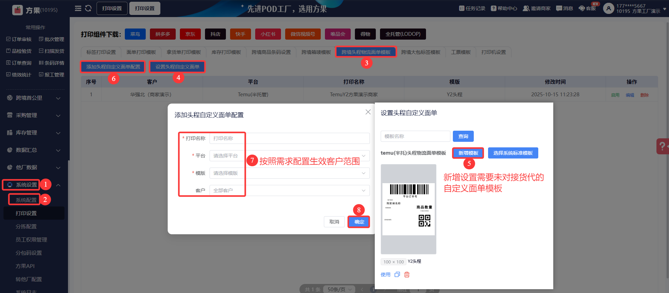Image resolution: width=669 pixels, height=293 pixels.
Task: Open the 平台 dropdown in the dialog
Action: (290, 156)
